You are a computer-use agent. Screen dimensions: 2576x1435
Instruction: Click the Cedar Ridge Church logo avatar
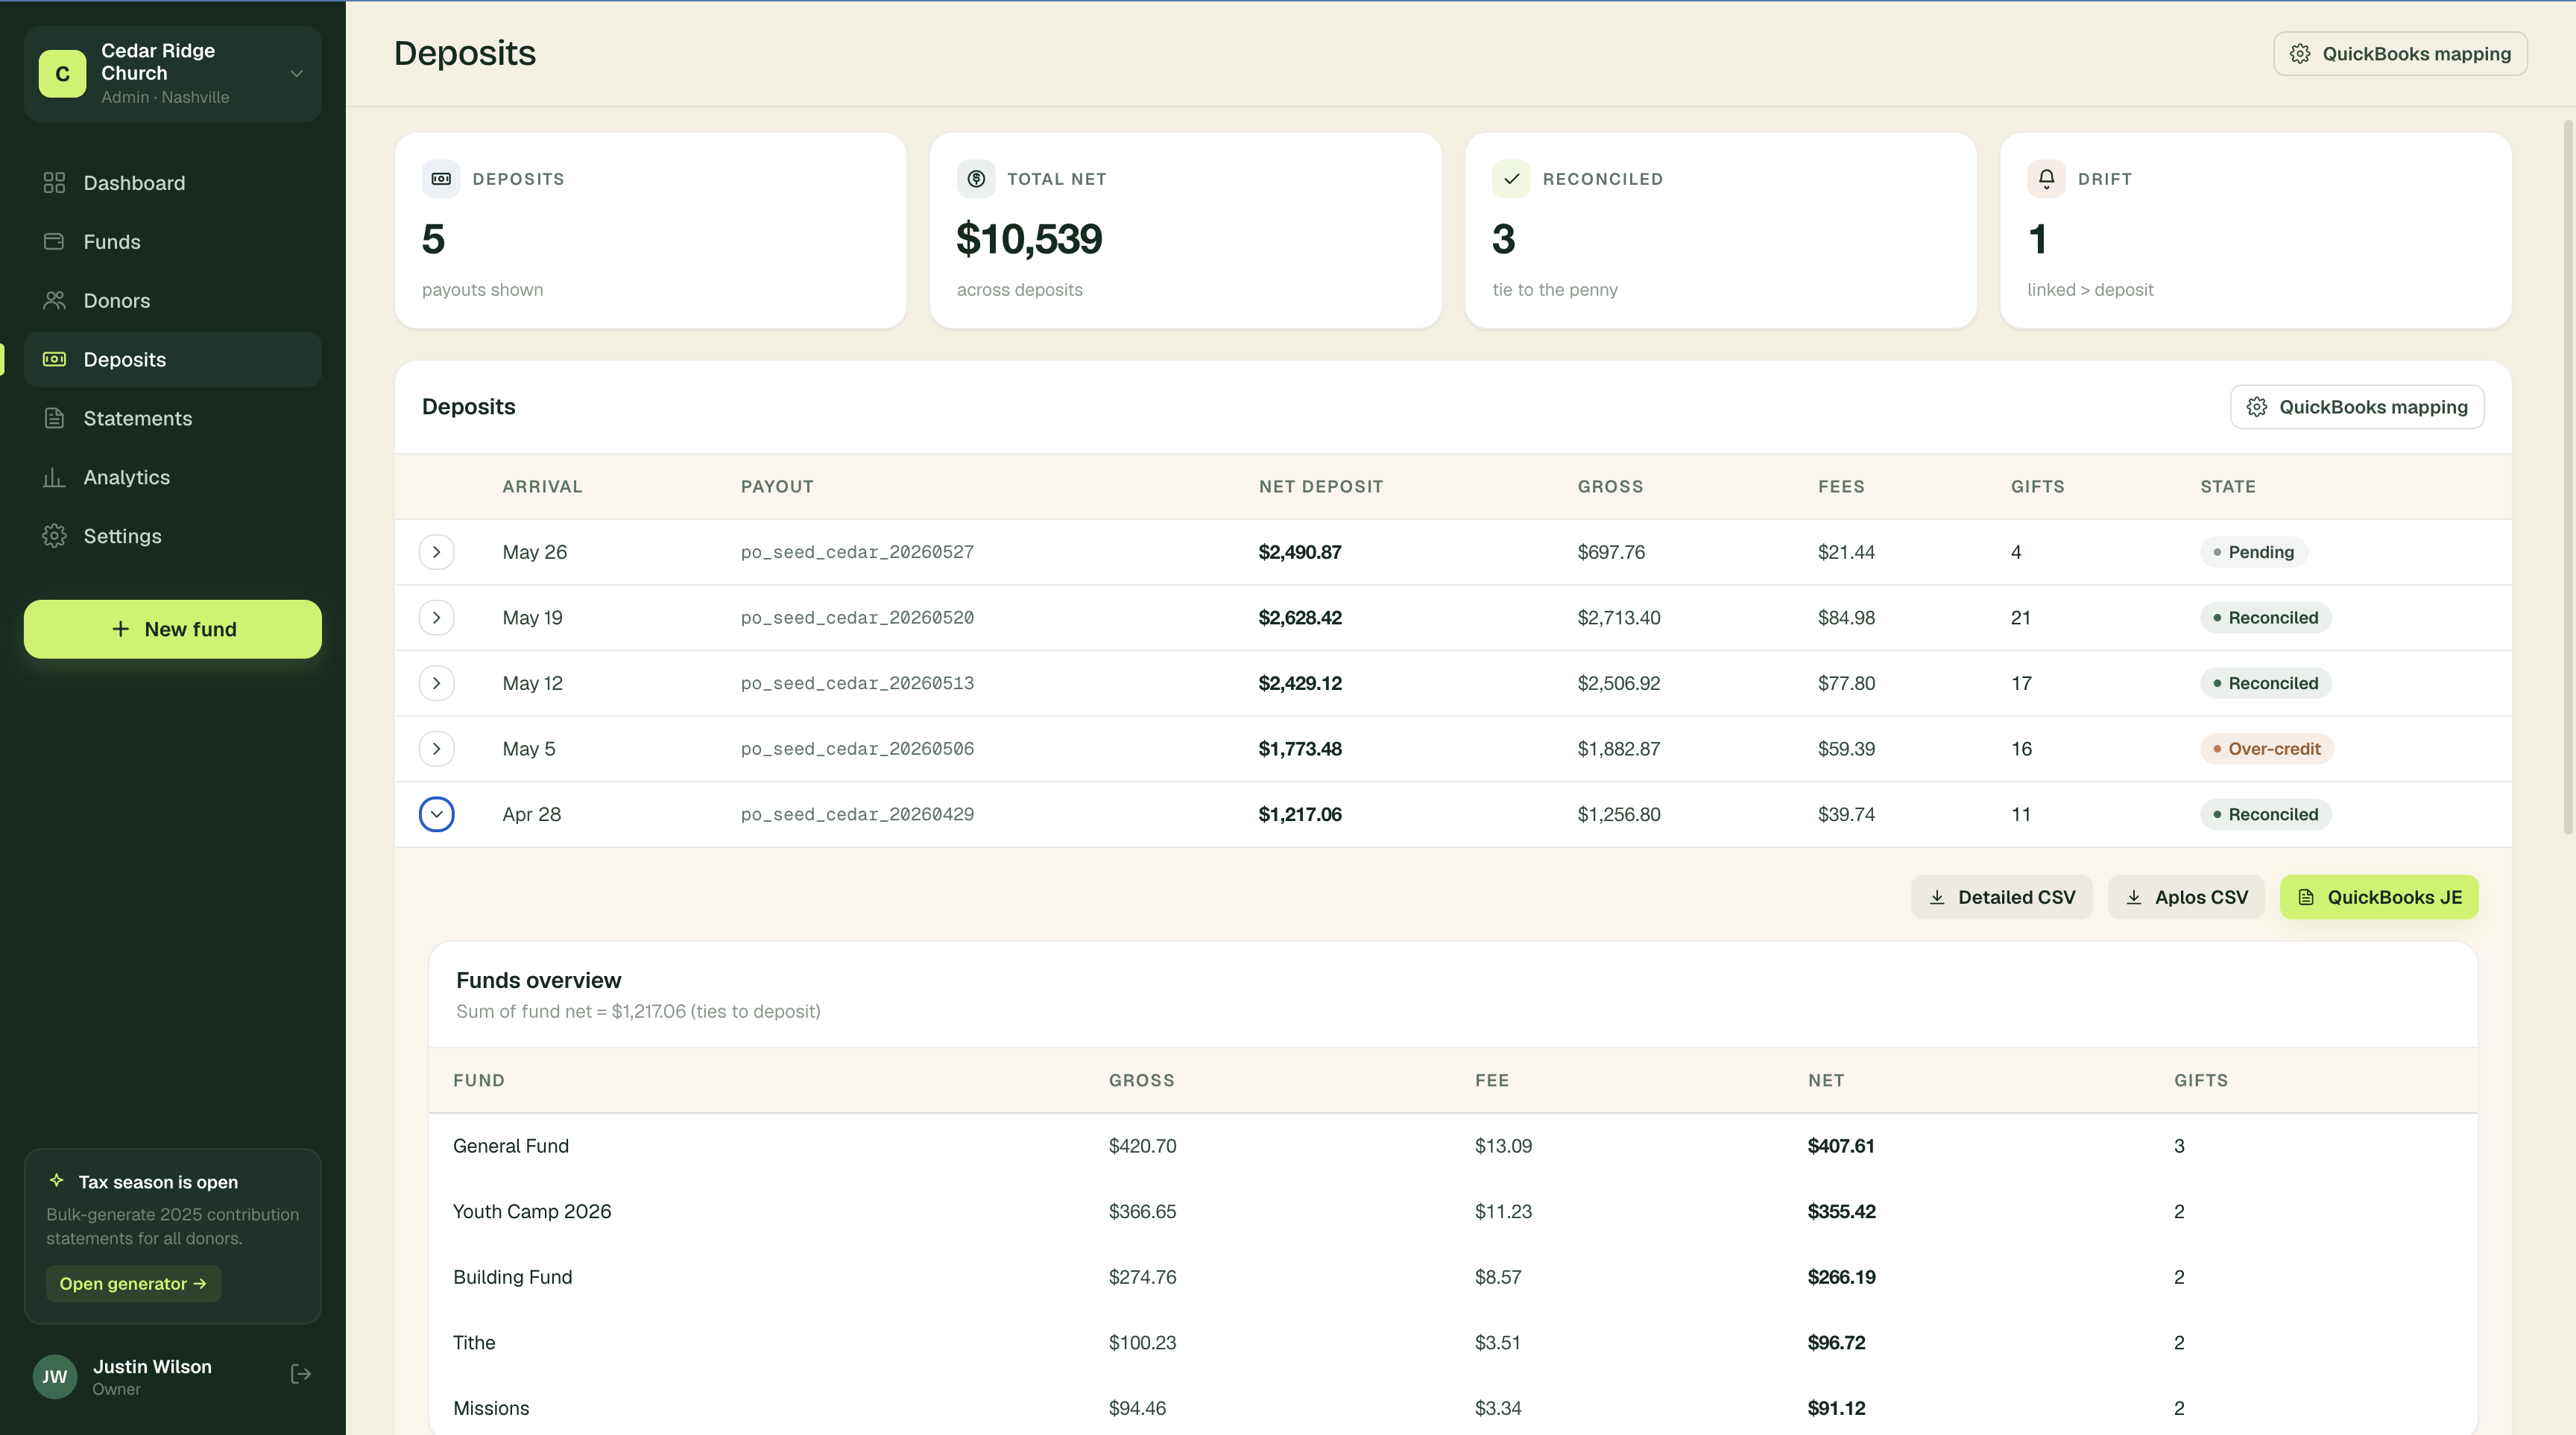click(62, 74)
